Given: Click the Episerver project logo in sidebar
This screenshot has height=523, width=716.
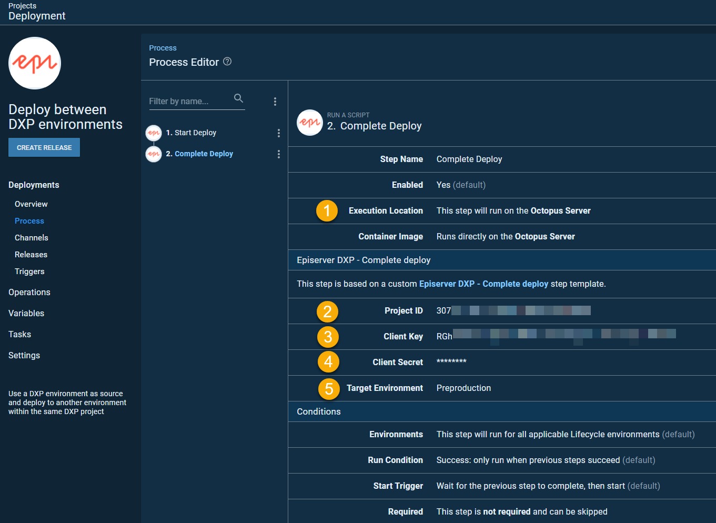Looking at the screenshot, I should coord(35,63).
